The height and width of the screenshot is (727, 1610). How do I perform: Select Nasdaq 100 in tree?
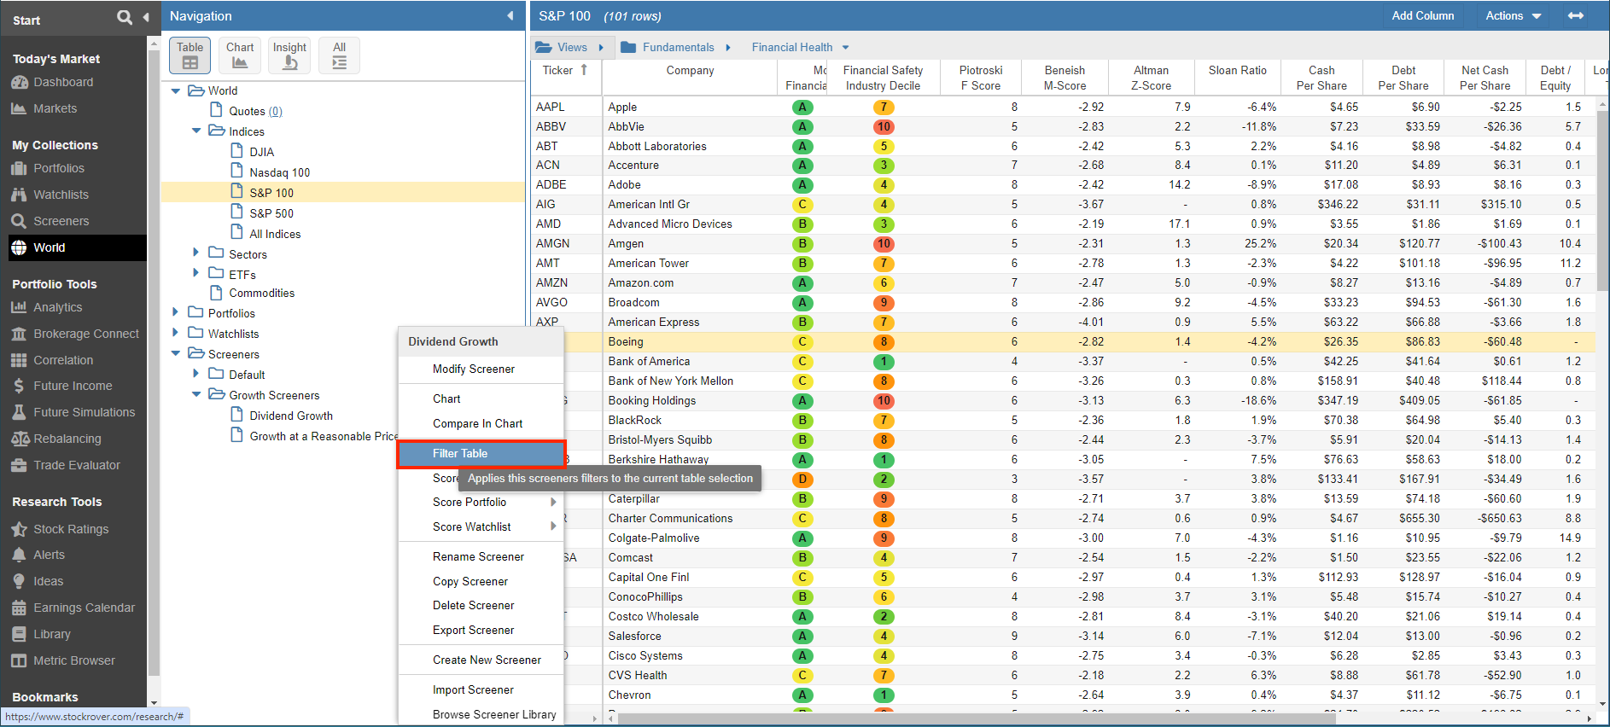click(279, 172)
